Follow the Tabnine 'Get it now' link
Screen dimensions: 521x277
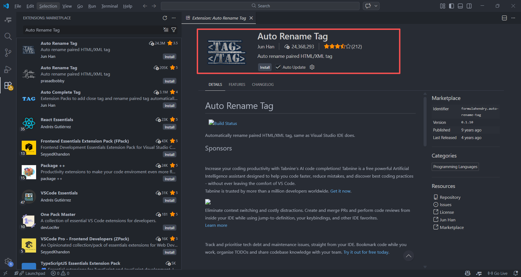(340, 191)
